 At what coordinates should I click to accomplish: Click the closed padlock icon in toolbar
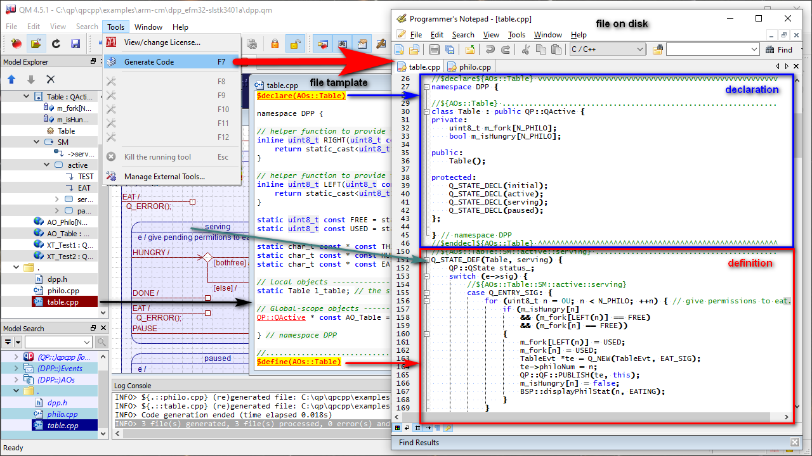tap(275, 44)
